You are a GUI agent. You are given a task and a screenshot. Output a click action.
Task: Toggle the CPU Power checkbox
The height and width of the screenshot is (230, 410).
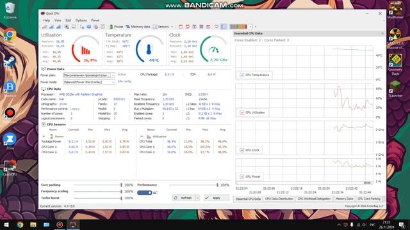tap(242, 176)
